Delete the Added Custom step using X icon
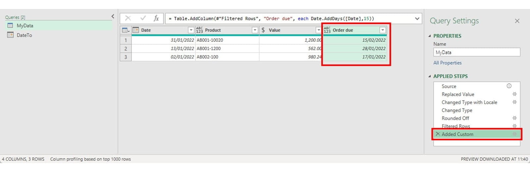 pyautogui.click(x=438, y=134)
